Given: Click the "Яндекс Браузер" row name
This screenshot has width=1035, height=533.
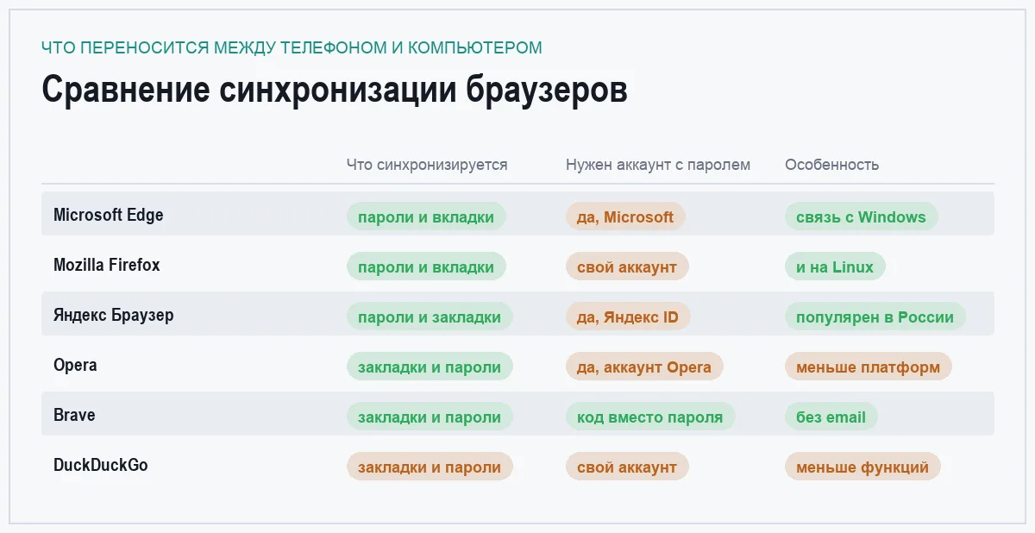Looking at the screenshot, I should point(114,315).
